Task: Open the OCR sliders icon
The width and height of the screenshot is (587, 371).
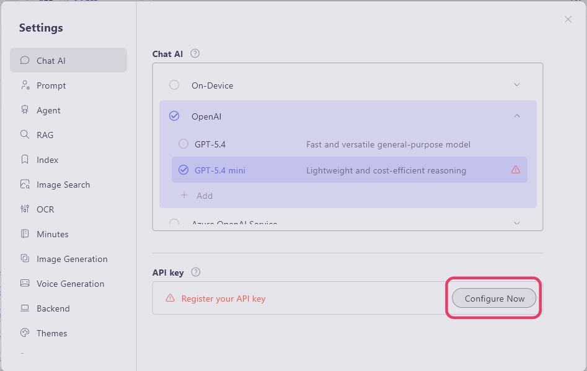Action: coord(25,209)
